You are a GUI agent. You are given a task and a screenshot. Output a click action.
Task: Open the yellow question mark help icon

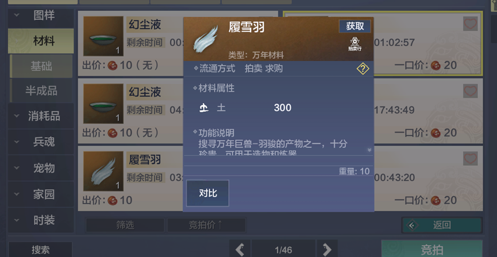click(x=363, y=68)
